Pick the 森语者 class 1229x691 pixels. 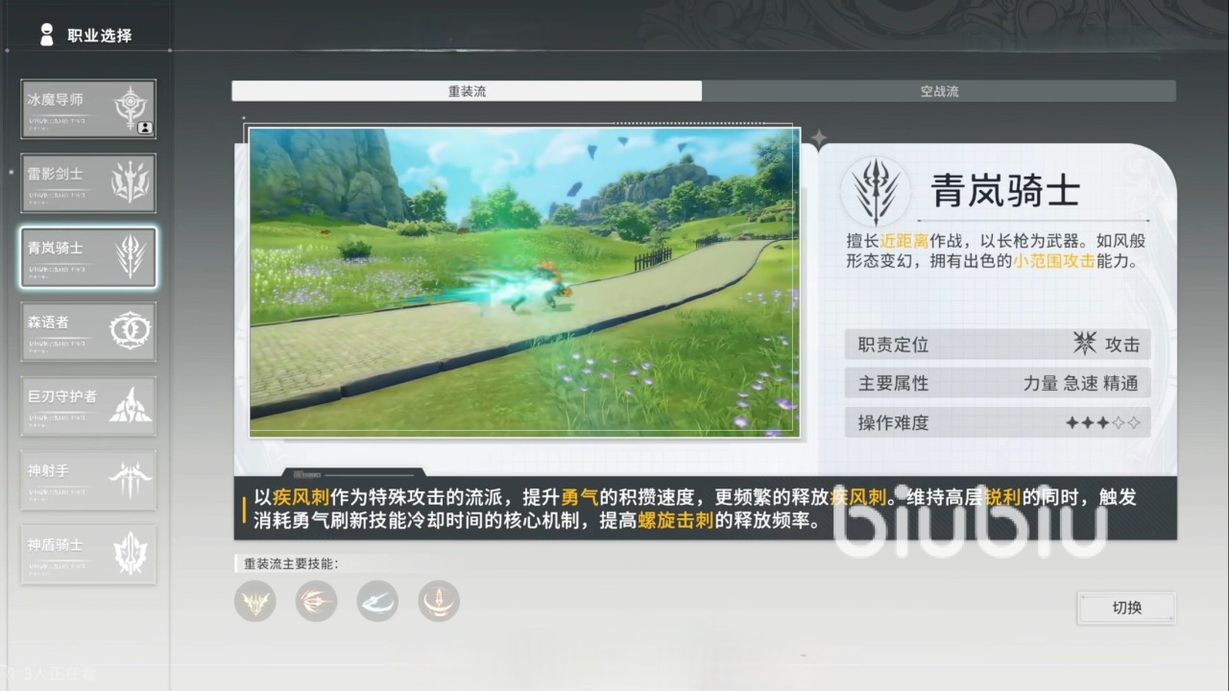(x=88, y=331)
